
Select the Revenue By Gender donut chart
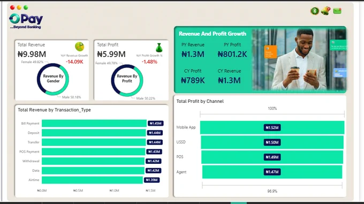click(53, 79)
